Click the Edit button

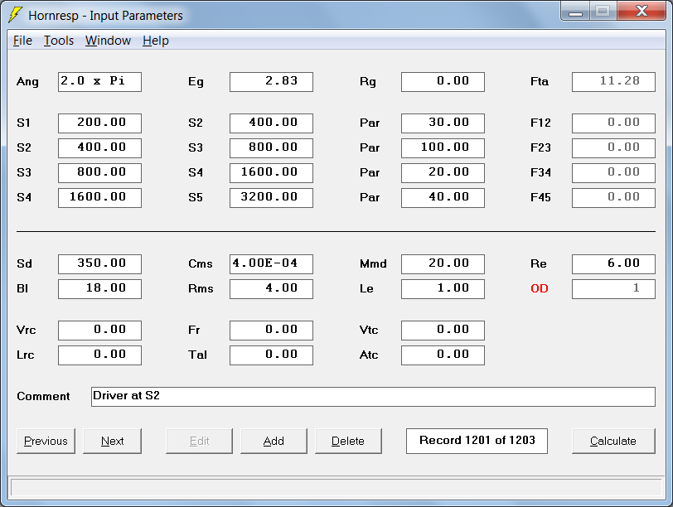point(199,441)
